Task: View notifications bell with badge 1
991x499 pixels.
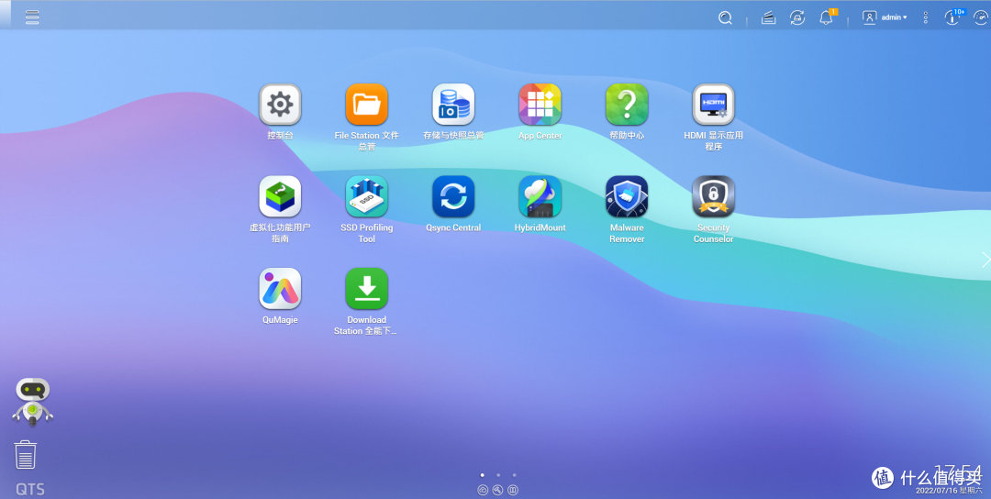Action: (x=827, y=17)
